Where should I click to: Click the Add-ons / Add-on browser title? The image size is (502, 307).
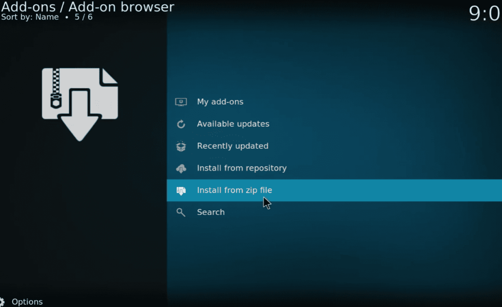[x=87, y=7]
